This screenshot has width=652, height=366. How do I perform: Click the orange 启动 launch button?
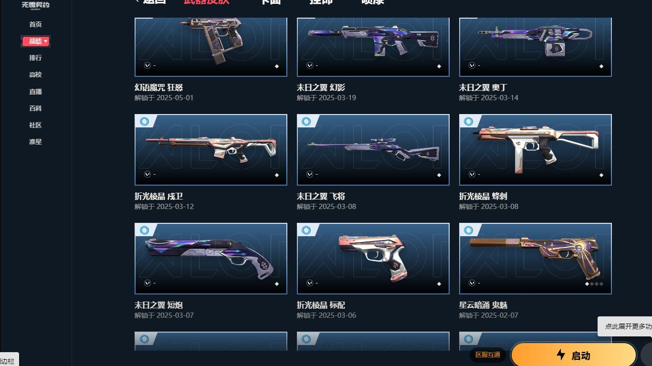pyautogui.click(x=574, y=355)
